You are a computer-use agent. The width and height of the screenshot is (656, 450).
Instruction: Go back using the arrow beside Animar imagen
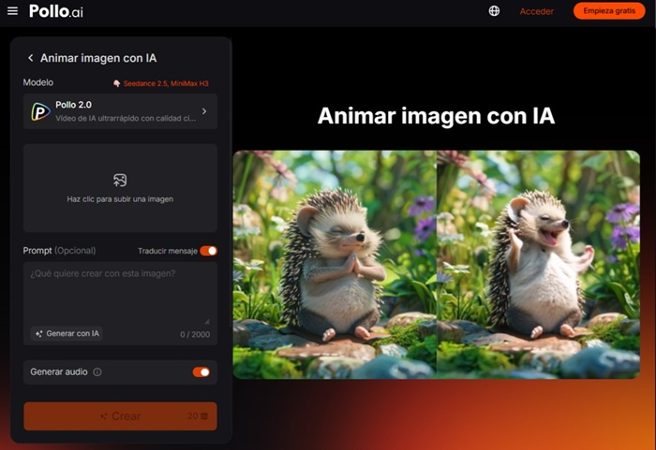pyautogui.click(x=31, y=58)
